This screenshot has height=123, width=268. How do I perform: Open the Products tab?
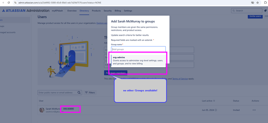(x=96, y=11)
